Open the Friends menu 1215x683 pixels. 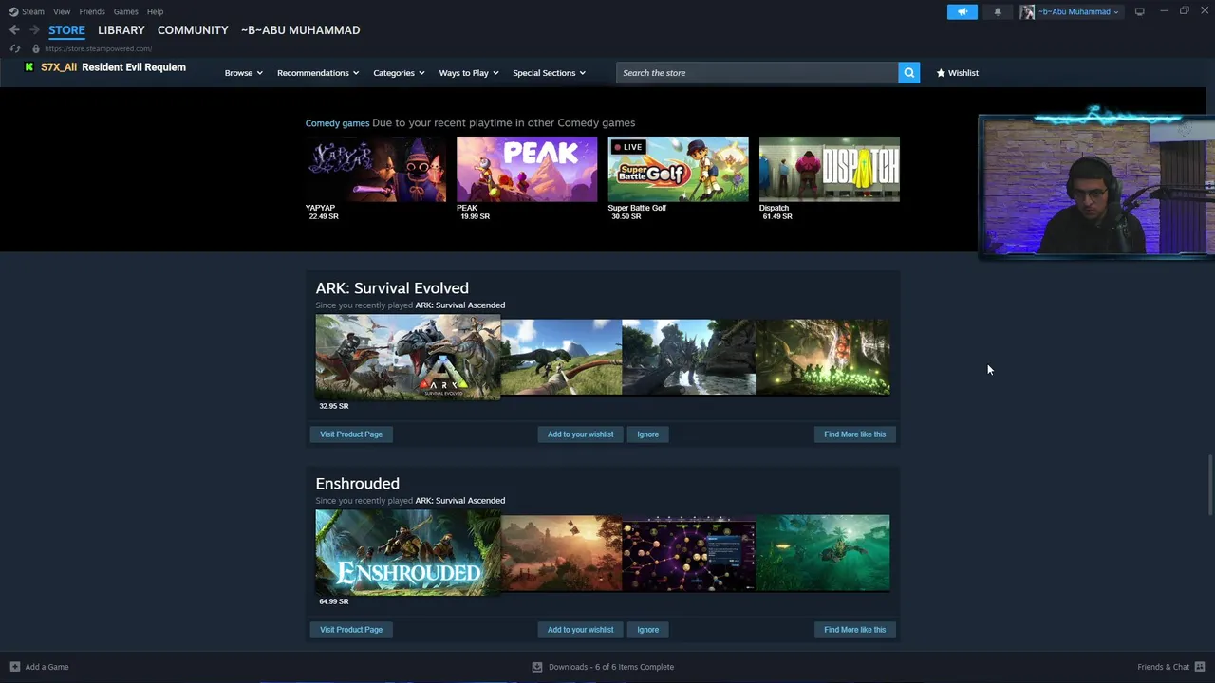coord(92,11)
